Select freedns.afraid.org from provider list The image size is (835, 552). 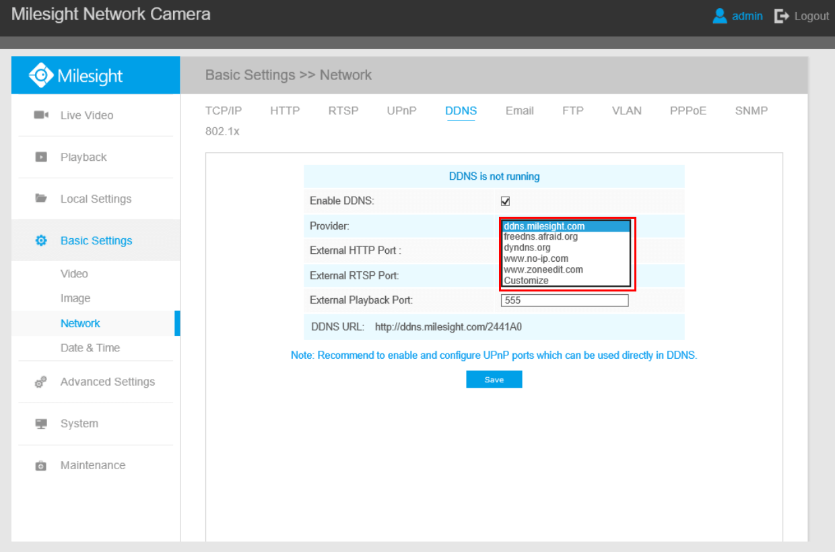tap(540, 237)
